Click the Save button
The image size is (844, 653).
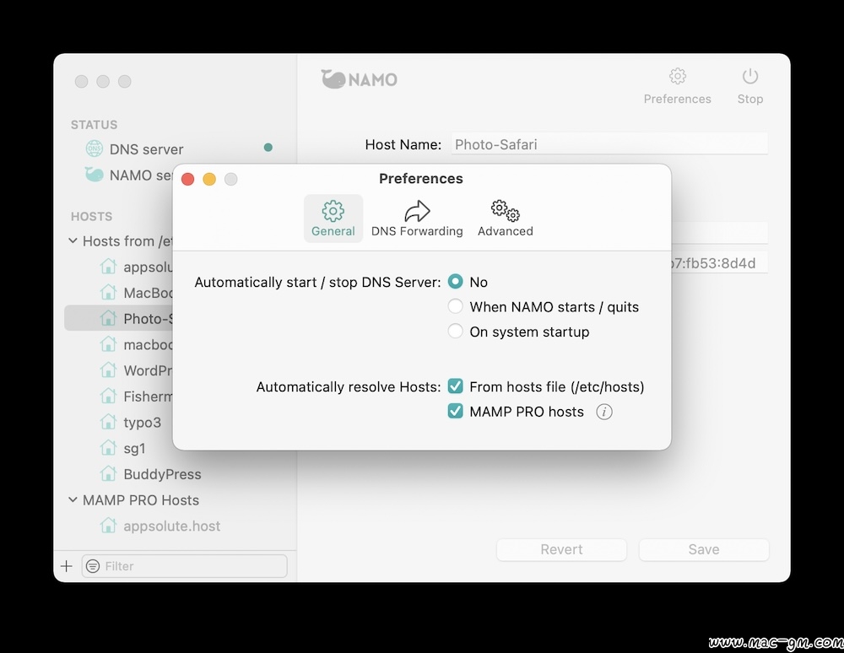click(704, 549)
